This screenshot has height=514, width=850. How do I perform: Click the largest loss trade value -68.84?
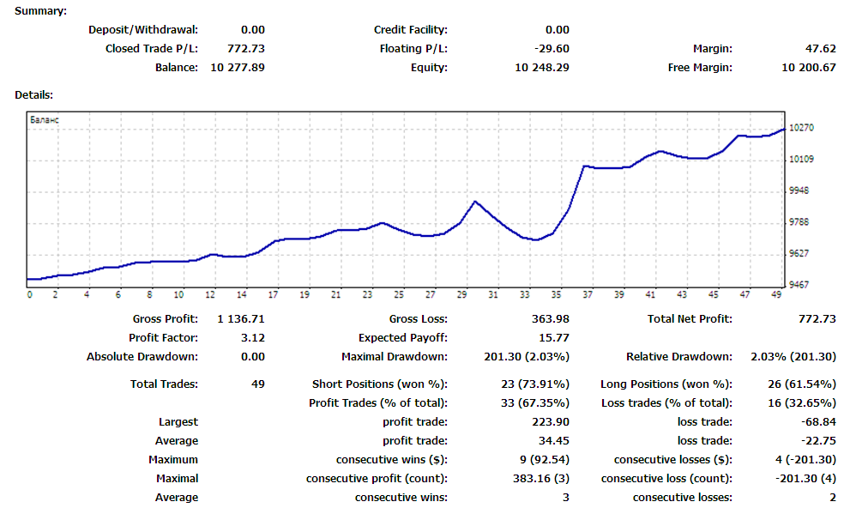tap(818, 422)
